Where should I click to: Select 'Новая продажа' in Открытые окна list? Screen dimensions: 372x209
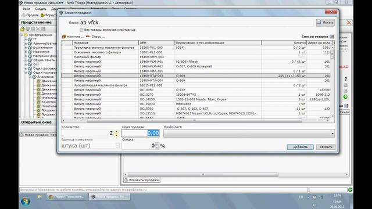(x=38, y=135)
